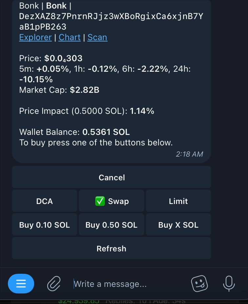Click the 2:18 AM message timestamp
Viewport: 248px width, 304px height.
click(x=189, y=154)
